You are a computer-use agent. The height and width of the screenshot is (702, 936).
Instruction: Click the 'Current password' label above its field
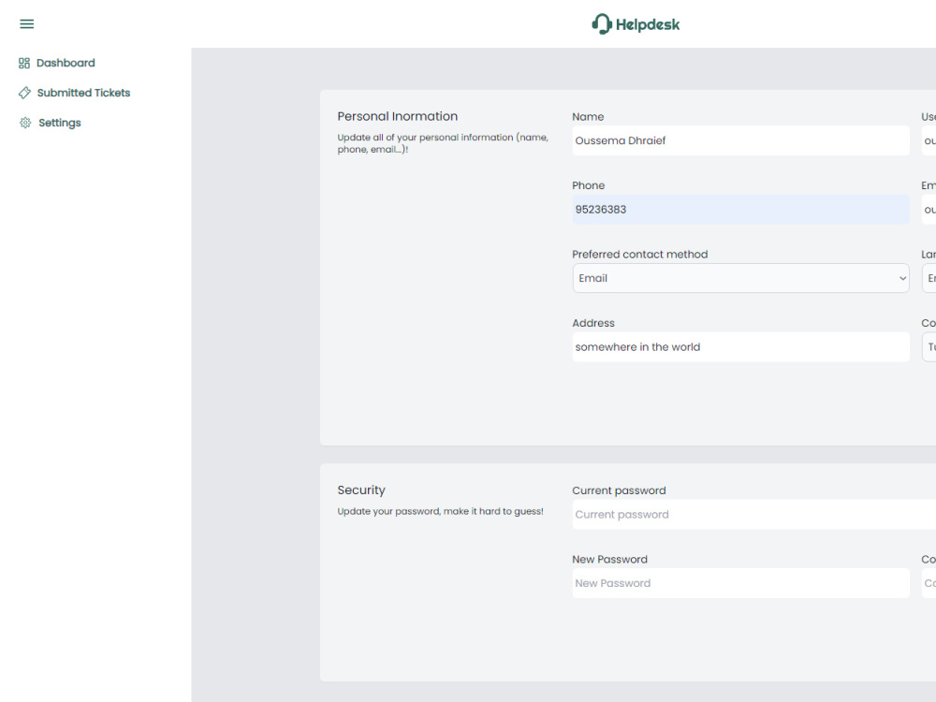619,490
